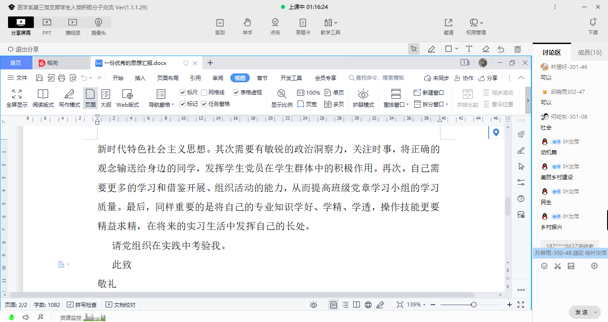Image resolution: width=608 pixels, height=322 pixels.
Task: Uncheck the 标尺 ruler checkbox
Action: point(183,93)
